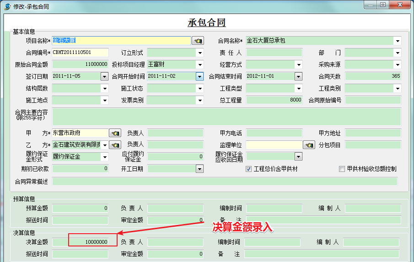
Task: Click the 甲方电话 input field
Action: (x=274, y=133)
